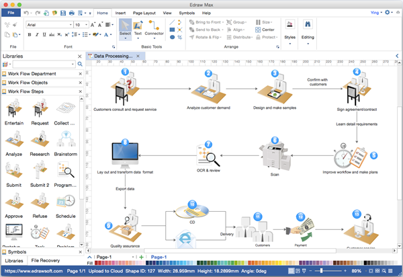Toggle subscript formatting
Screen dimensions: 403x277
(x=59, y=35)
